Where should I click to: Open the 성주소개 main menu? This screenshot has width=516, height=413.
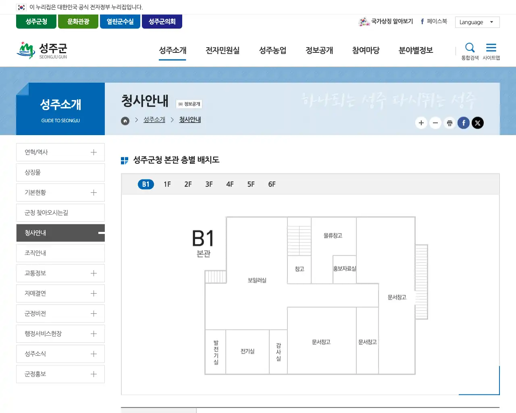[173, 50]
